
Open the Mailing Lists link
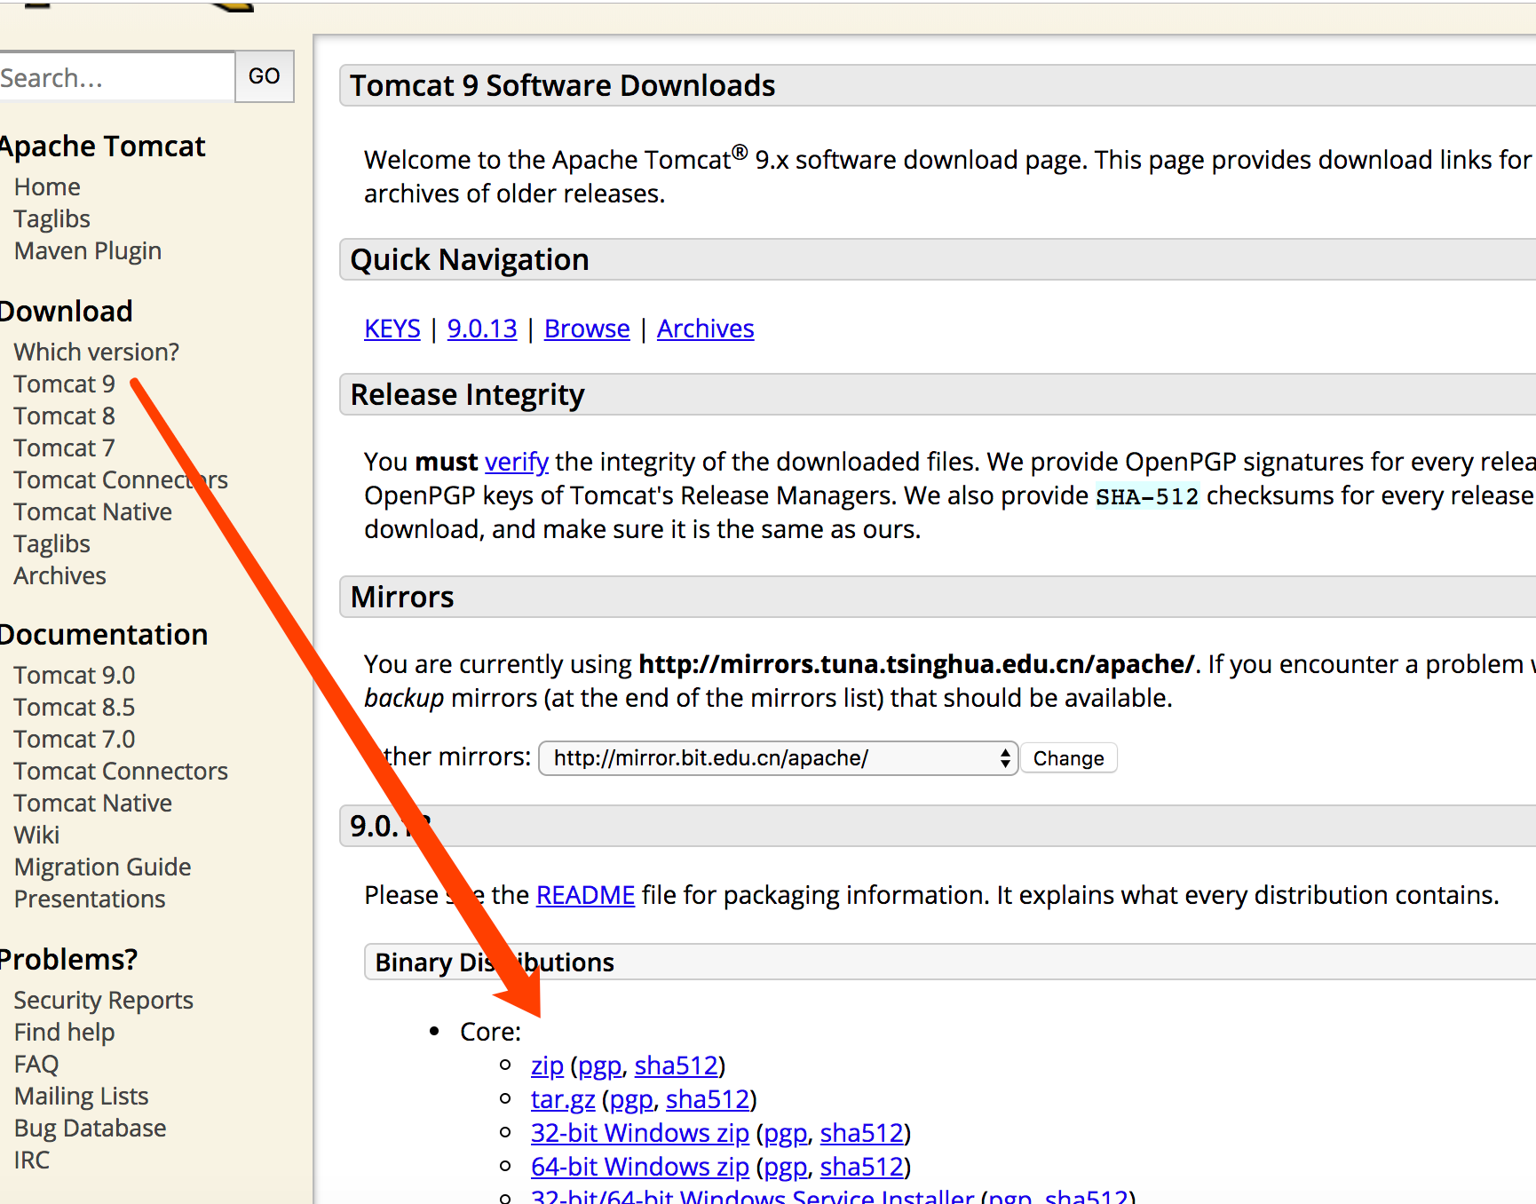point(82,1097)
